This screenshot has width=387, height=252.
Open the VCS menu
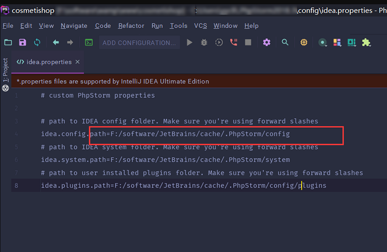pyautogui.click(x=201, y=26)
